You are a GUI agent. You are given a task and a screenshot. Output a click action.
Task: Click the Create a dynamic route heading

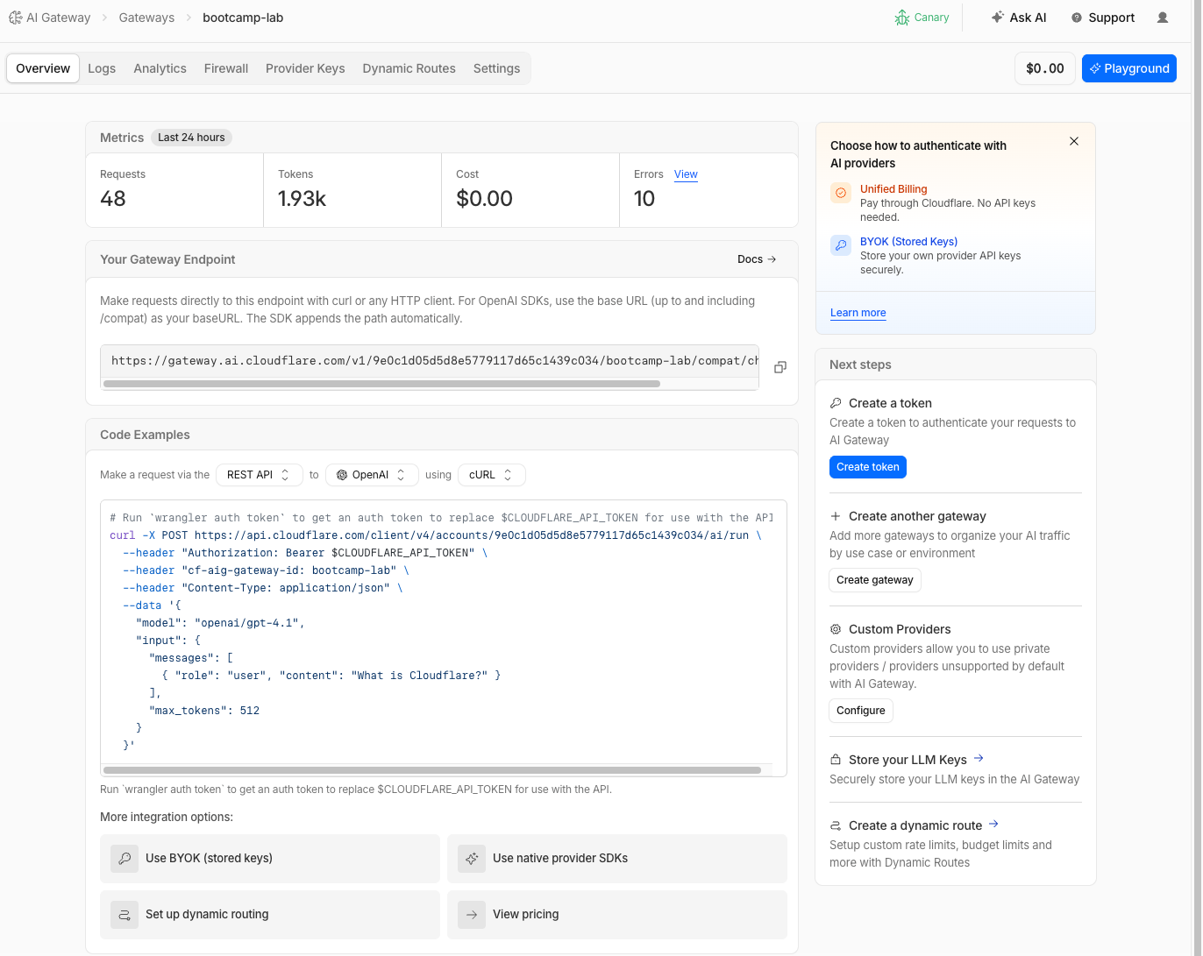[915, 825]
